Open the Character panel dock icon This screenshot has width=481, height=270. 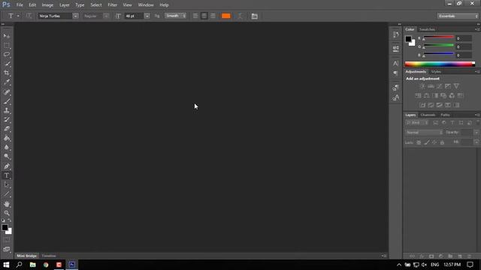[x=396, y=63]
